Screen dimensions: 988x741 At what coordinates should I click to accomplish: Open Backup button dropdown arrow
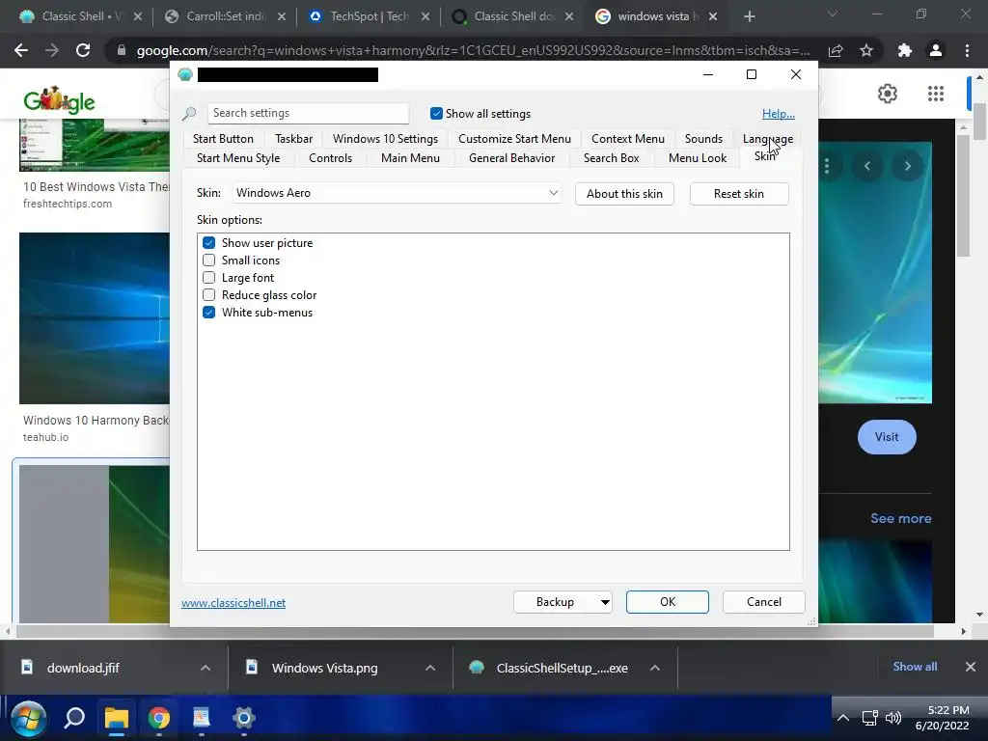point(605,602)
